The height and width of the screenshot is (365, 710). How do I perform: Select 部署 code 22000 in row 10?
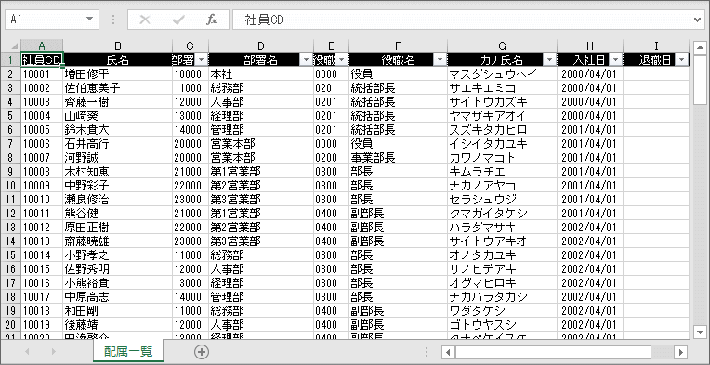click(x=191, y=186)
